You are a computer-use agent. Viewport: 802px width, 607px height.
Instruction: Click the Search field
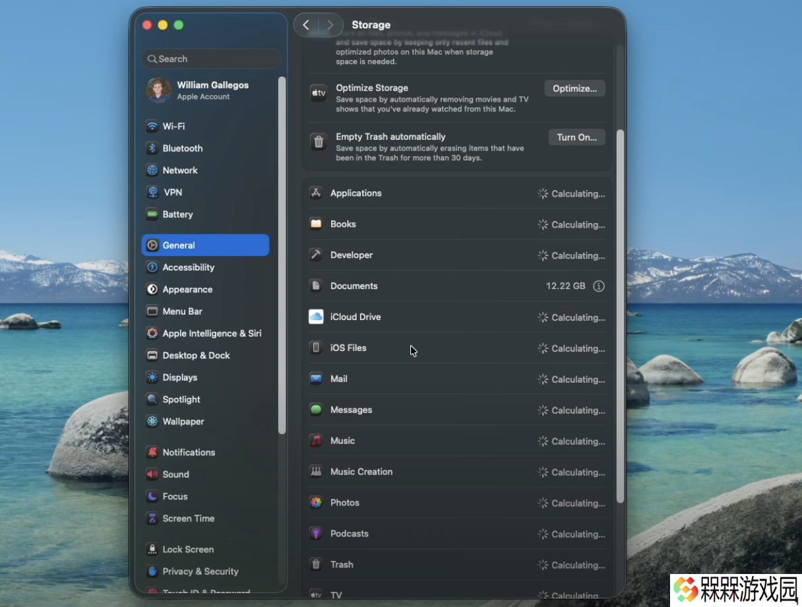(211, 59)
